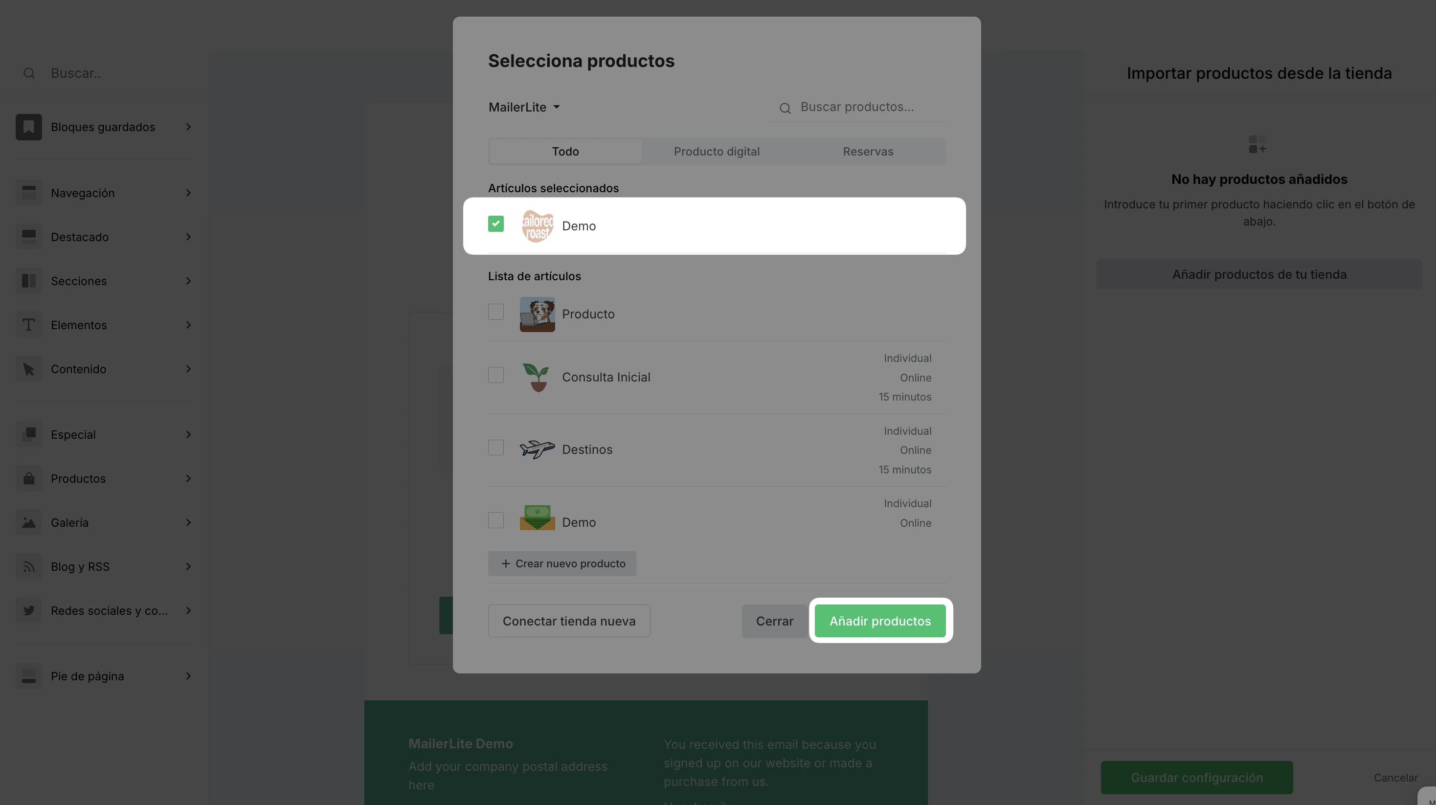Click the Bloques guardados bookmark icon
Screen dimensions: 1436x805
point(29,127)
